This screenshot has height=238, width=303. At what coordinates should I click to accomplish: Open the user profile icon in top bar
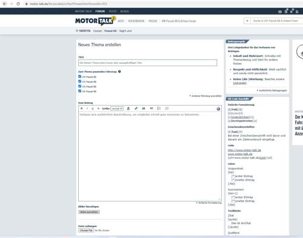click(x=297, y=12)
